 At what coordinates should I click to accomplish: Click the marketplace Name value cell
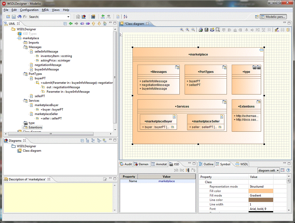click(166, 181)
